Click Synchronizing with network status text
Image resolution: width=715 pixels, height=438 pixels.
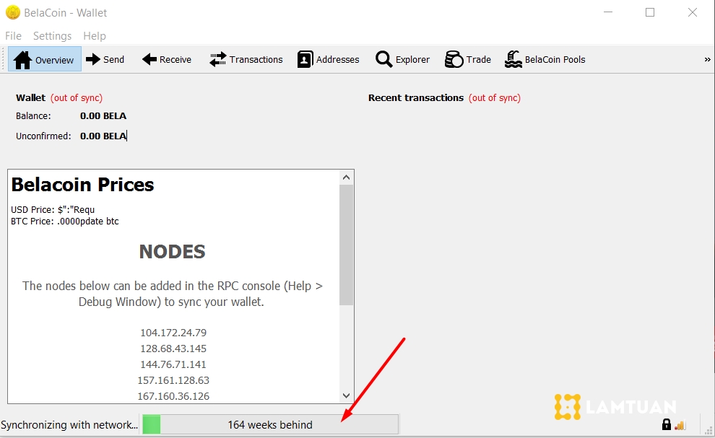(x=69, y=425)
